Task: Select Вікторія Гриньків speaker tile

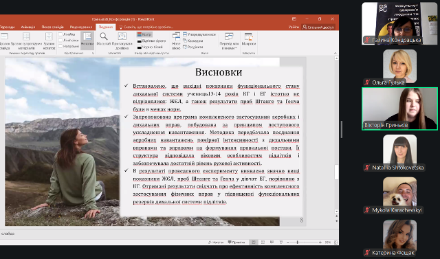Action: (x=399, y=109)
